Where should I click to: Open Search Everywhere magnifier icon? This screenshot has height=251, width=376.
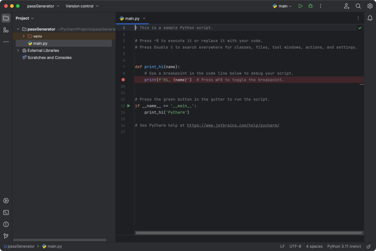click(x=358, y=6)
